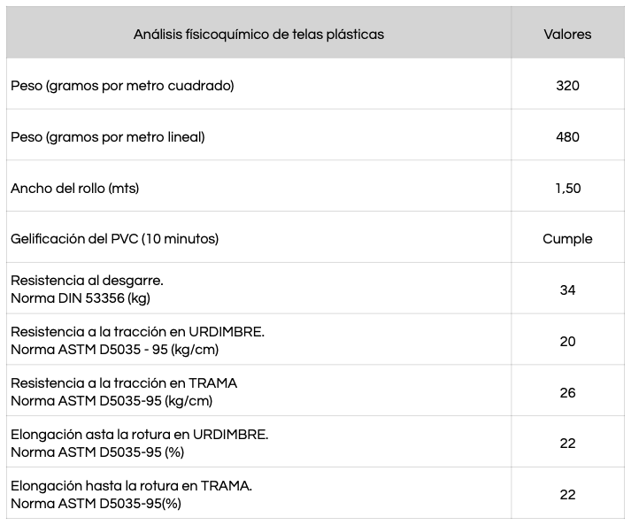Screen dimensions: 631x525
Task: Select the 'Valores' column header
Action: [567, 35]
